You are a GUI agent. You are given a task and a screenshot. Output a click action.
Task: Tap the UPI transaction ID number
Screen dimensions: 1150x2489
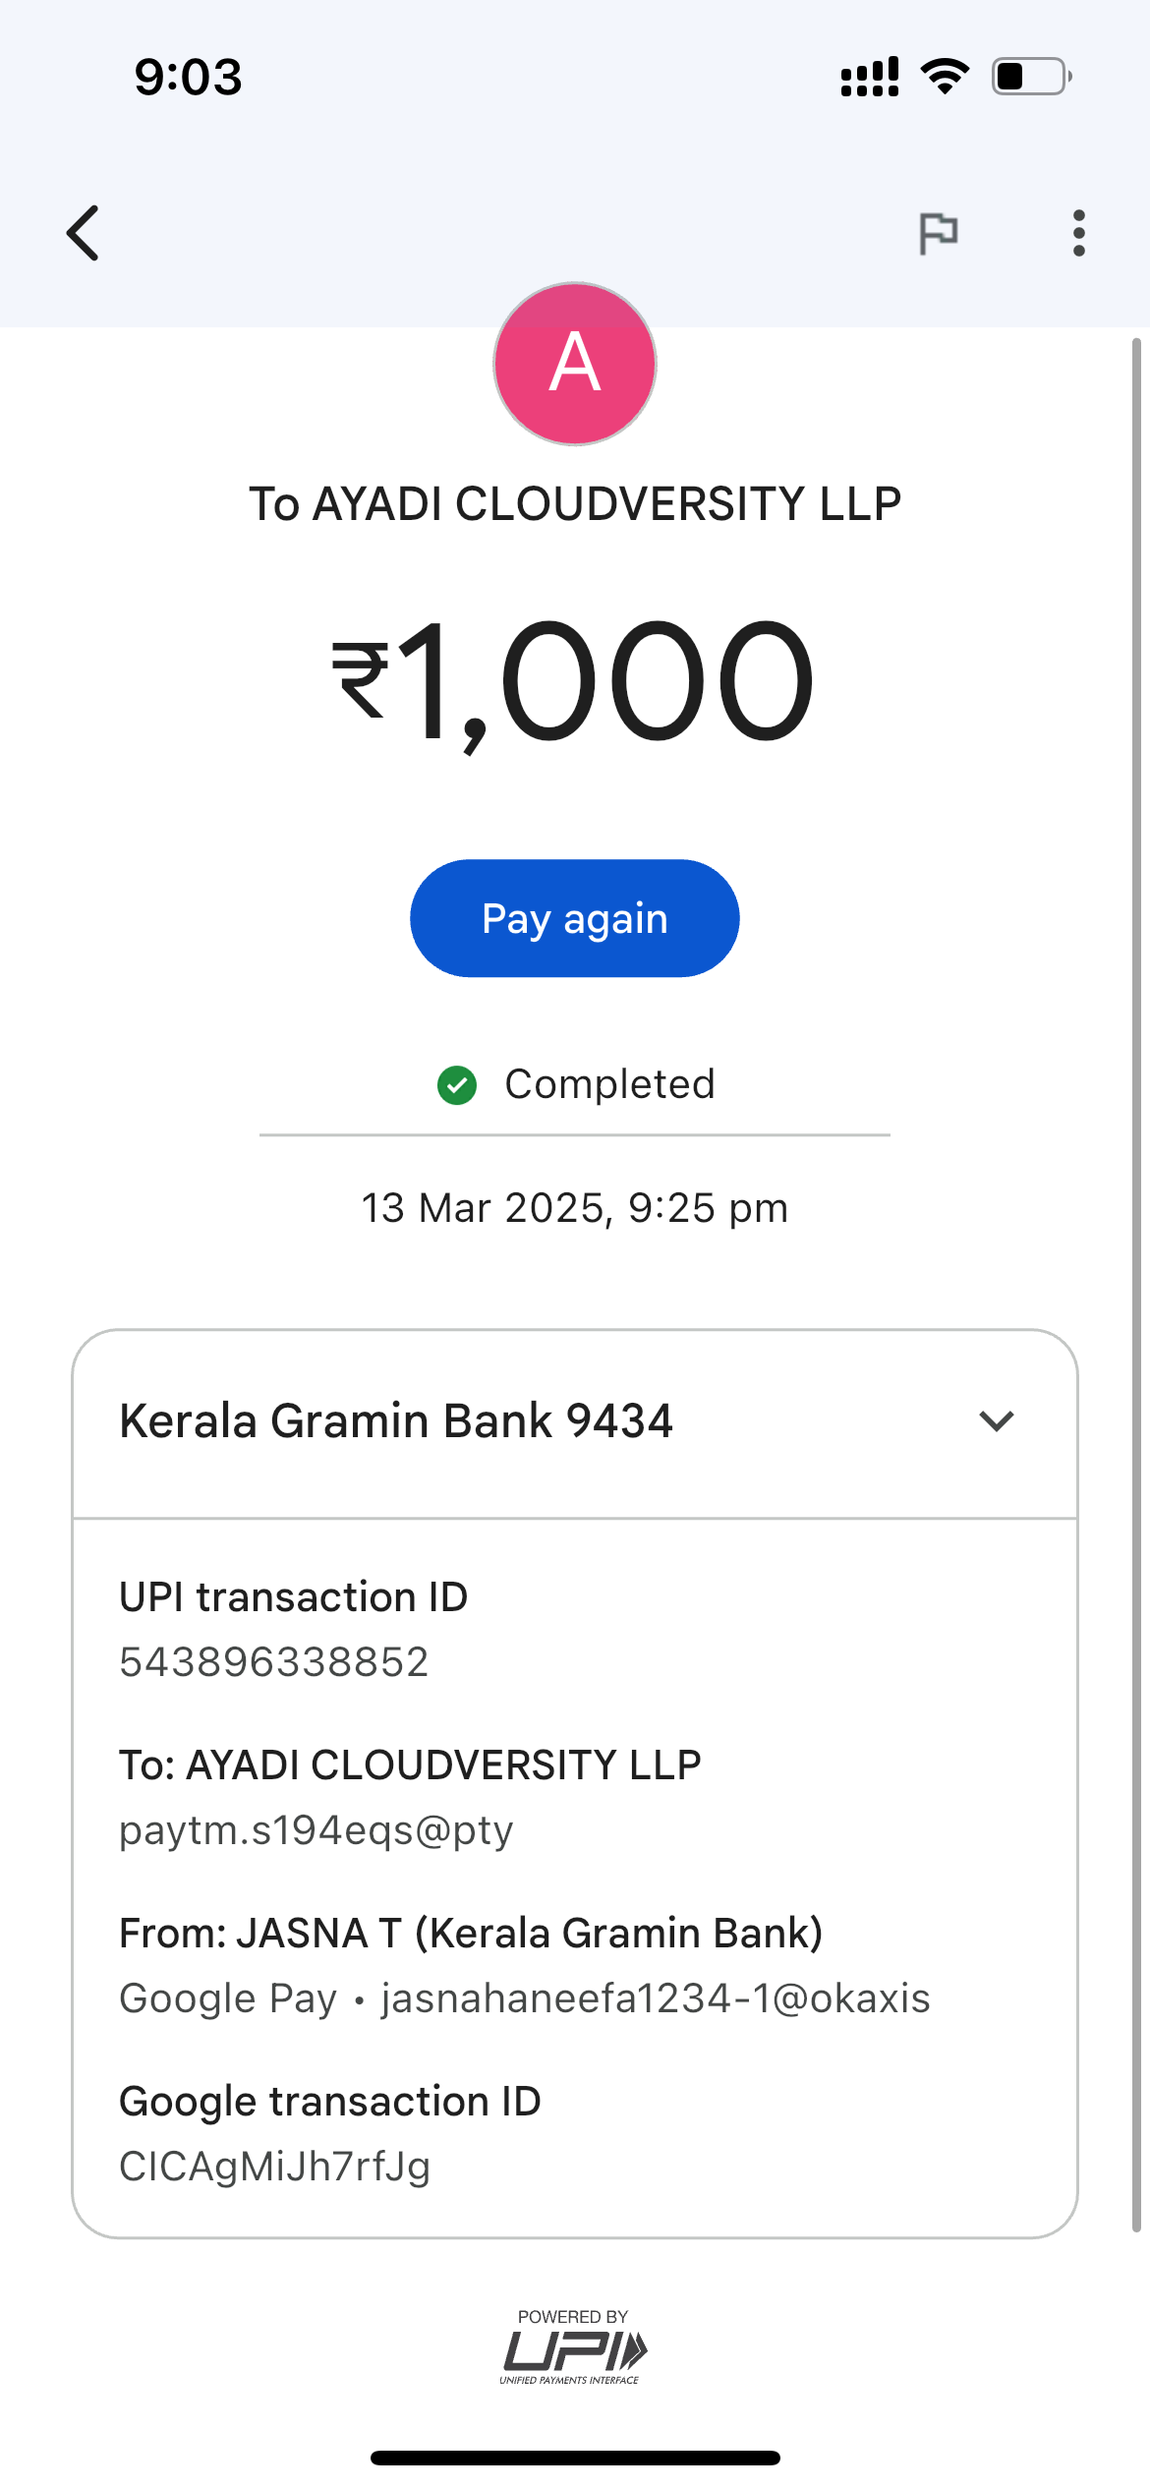[274, 1662]
